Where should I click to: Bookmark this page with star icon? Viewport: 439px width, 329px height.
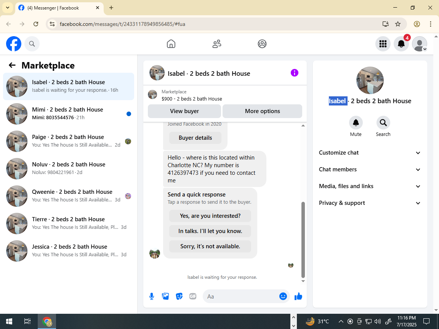(398, 24)
